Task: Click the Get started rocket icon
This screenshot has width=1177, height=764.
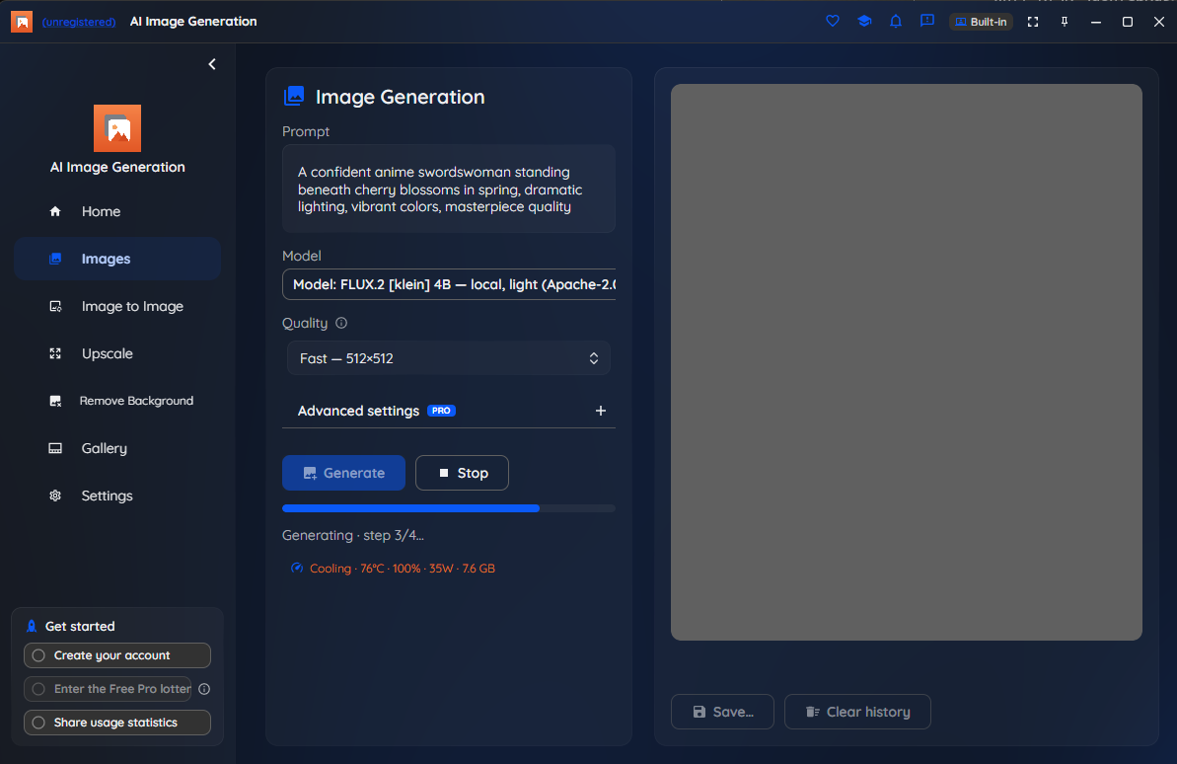Action: [32, 627]
